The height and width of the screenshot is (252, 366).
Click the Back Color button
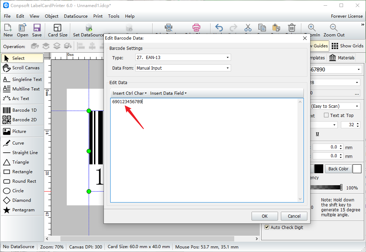[338, 169]
